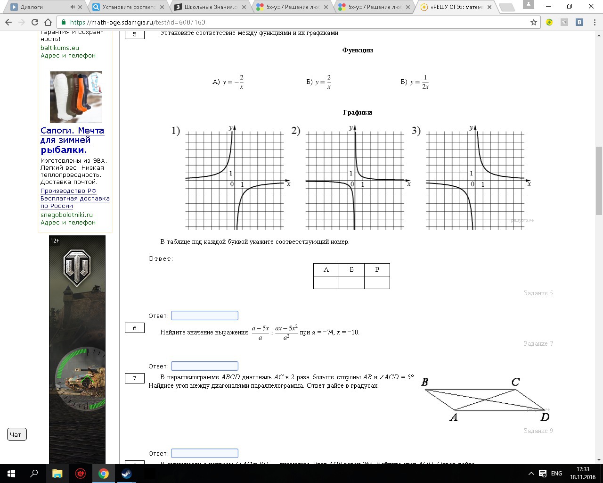Click table cell under letter Б
The width and height of the screenshot is (603, 483).
[351, 283]
